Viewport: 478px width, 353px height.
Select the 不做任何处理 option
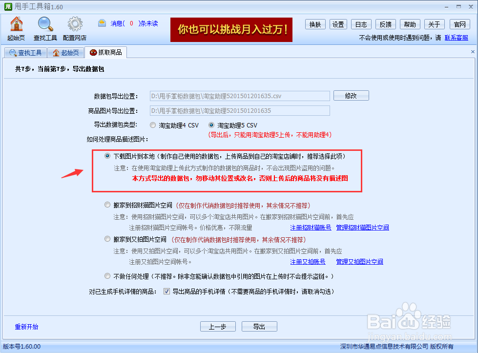point(107,276)
